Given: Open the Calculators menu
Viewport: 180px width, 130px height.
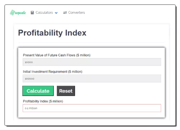Looking at the screenshot, I should pos(44,13).
